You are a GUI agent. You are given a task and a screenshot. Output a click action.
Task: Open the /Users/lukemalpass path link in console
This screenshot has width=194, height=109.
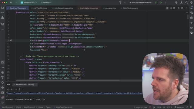(x=75, y=93)
